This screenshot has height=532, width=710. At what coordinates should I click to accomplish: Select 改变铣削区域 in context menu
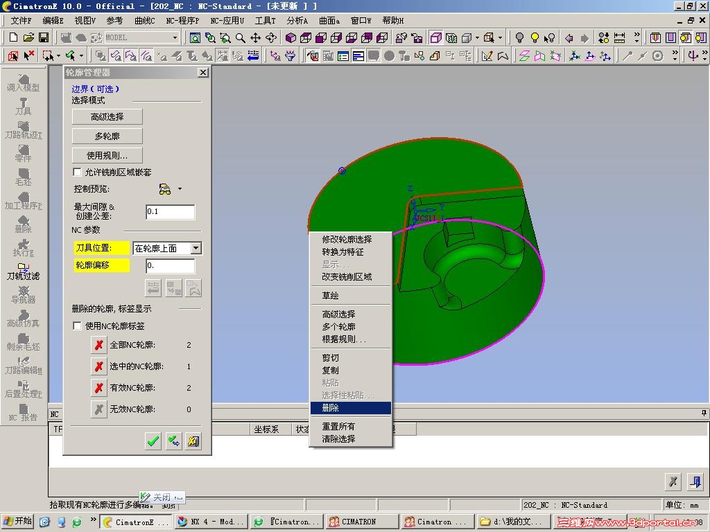(x=350, y=277)
